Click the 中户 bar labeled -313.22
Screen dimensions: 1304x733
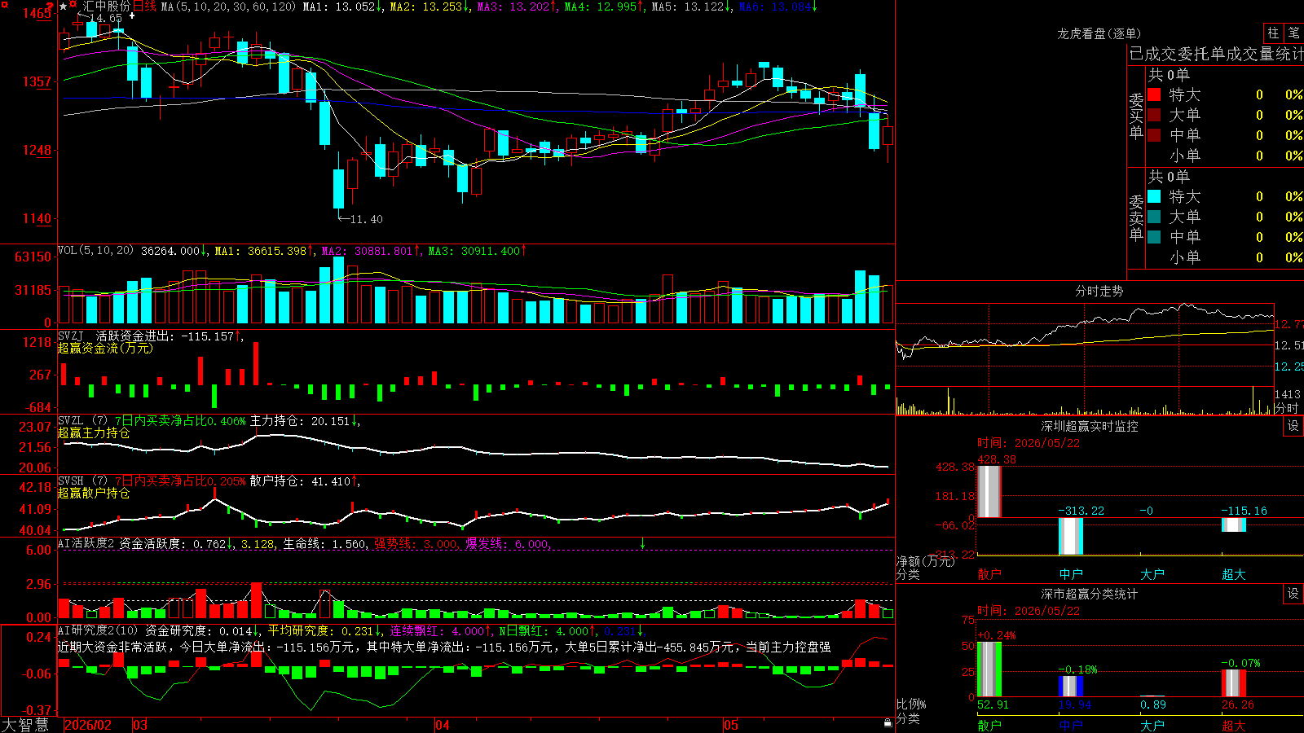click(1071, 536)
